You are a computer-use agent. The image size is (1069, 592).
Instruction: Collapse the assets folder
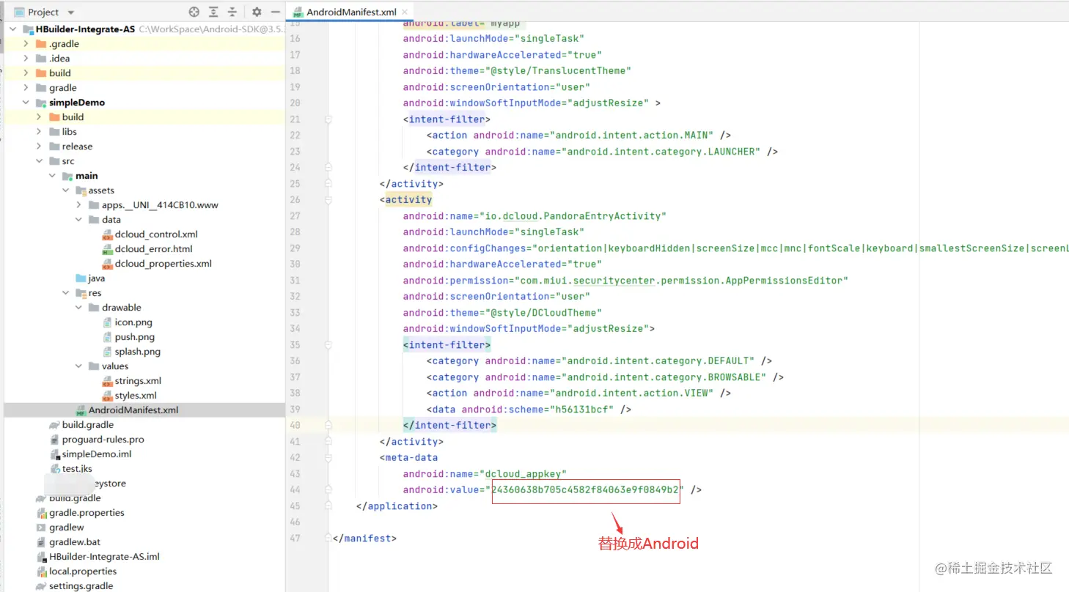pos(66,190)
